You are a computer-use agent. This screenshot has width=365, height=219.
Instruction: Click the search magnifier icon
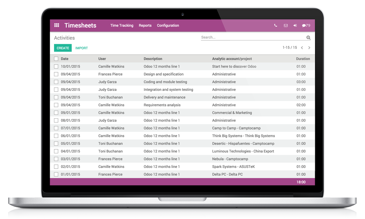308,38
